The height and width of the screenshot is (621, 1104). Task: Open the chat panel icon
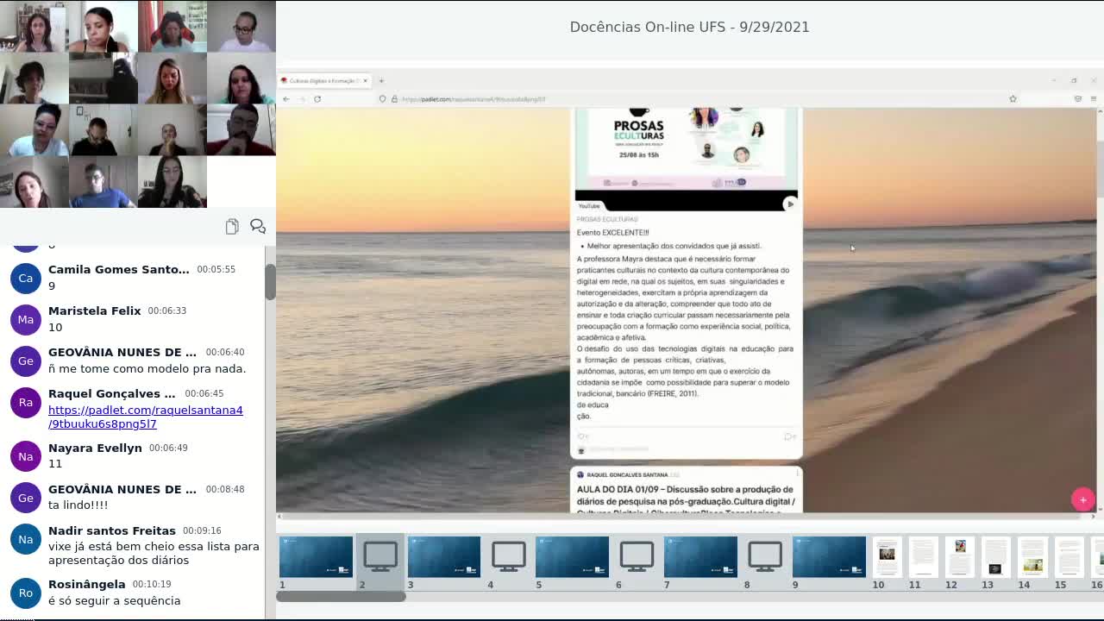(257, 226)
